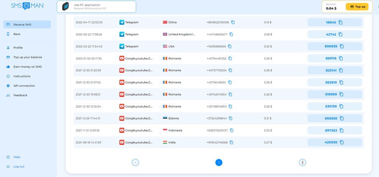The width and height of the screenshot is (379, 177).
Task: Copy SMS code 382910
Action: pyautogui.click(x=341, y=83)
